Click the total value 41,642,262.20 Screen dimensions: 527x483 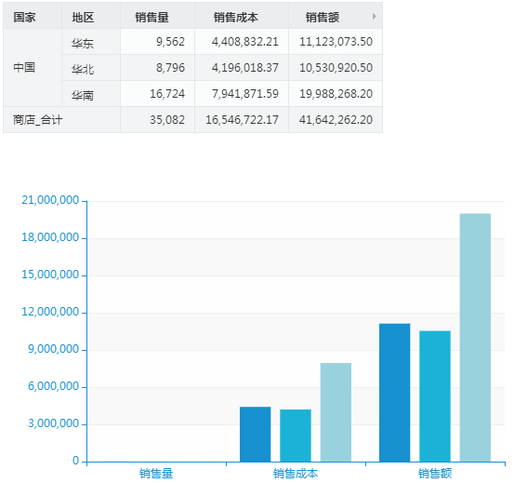[336, 120]
